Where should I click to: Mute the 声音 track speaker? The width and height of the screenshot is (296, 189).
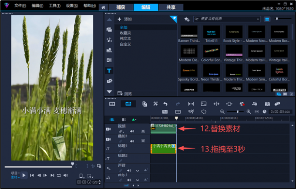click(129, 171)
